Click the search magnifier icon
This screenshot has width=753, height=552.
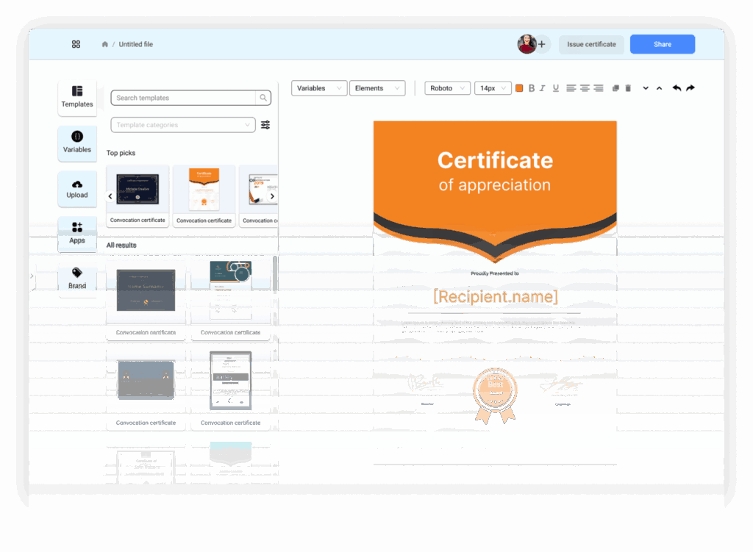(x=263, y=98)
